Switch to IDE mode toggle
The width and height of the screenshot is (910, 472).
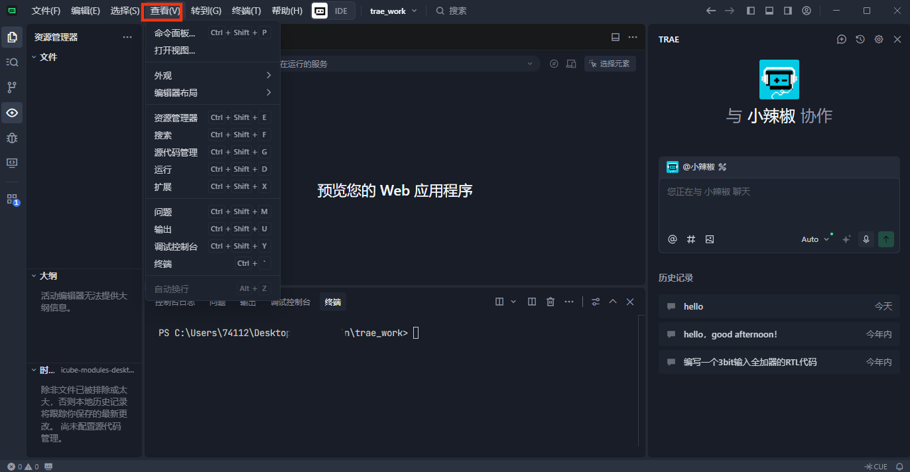(341, 11)
